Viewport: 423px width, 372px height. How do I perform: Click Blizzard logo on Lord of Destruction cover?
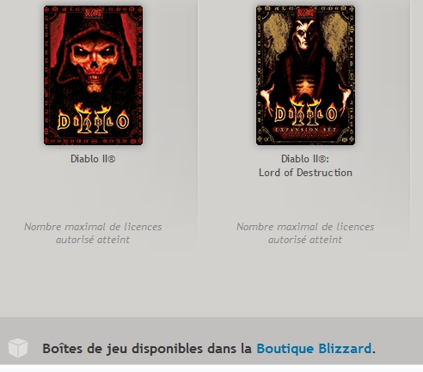pyautogui.click(x=305, y=14)
